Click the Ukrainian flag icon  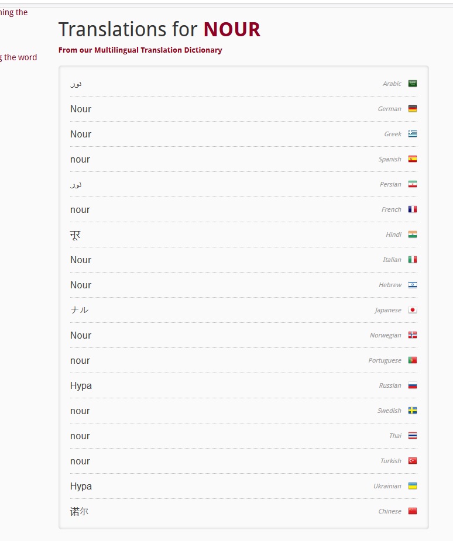click(413, 486)
